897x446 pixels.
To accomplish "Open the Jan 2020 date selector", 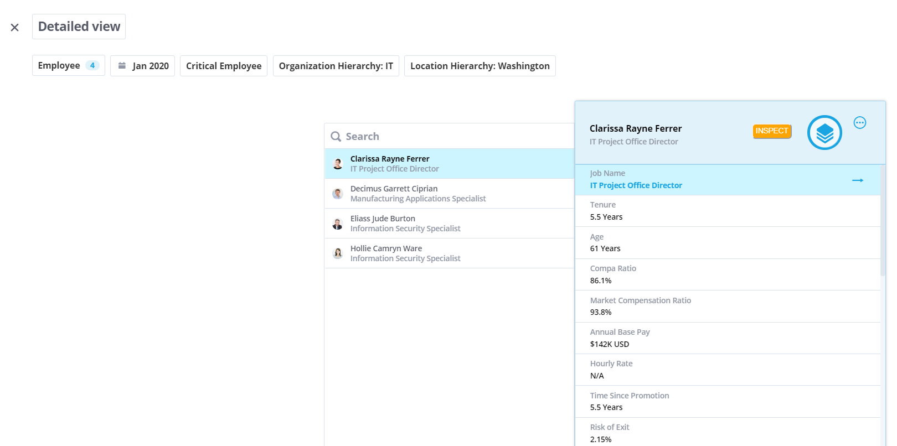I will (x=143, y=66).
